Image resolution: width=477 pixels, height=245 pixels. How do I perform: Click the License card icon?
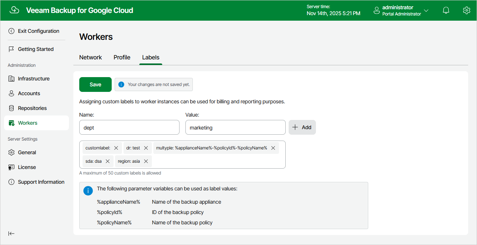(x=11, y=167)
